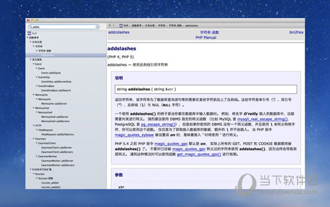Select GearmanClient::addServers entry
The height and width of the screenshot is (207, 330).
[x=57, y=152]
